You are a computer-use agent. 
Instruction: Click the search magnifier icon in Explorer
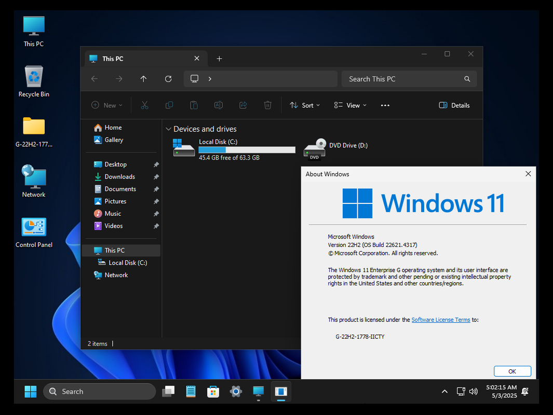point(467,79)
